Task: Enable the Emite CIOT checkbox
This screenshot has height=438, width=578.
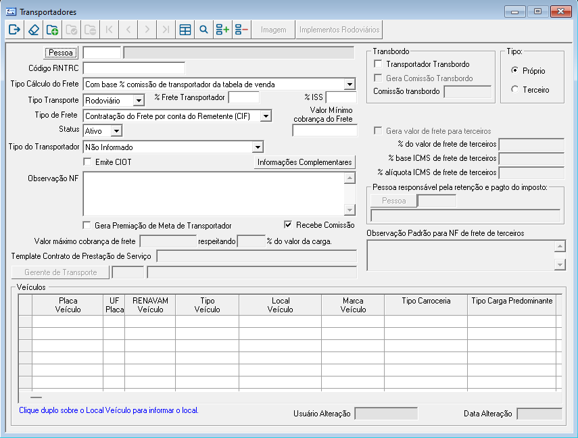Action: click(x=87, y=162)
